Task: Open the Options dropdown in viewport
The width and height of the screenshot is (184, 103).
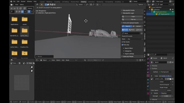Action: coord(141,5)
